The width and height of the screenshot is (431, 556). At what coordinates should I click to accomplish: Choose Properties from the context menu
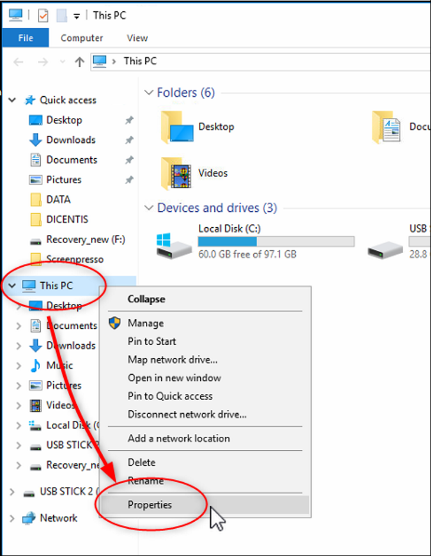(150, 505)
